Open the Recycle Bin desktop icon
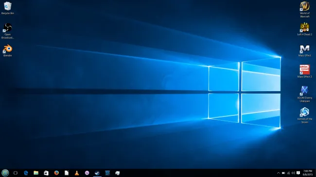Screen dimensions: 316x177 coord(7,8)
